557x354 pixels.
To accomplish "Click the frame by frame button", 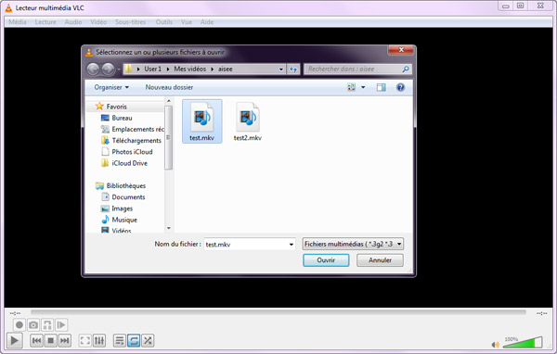I will [61, 325].
